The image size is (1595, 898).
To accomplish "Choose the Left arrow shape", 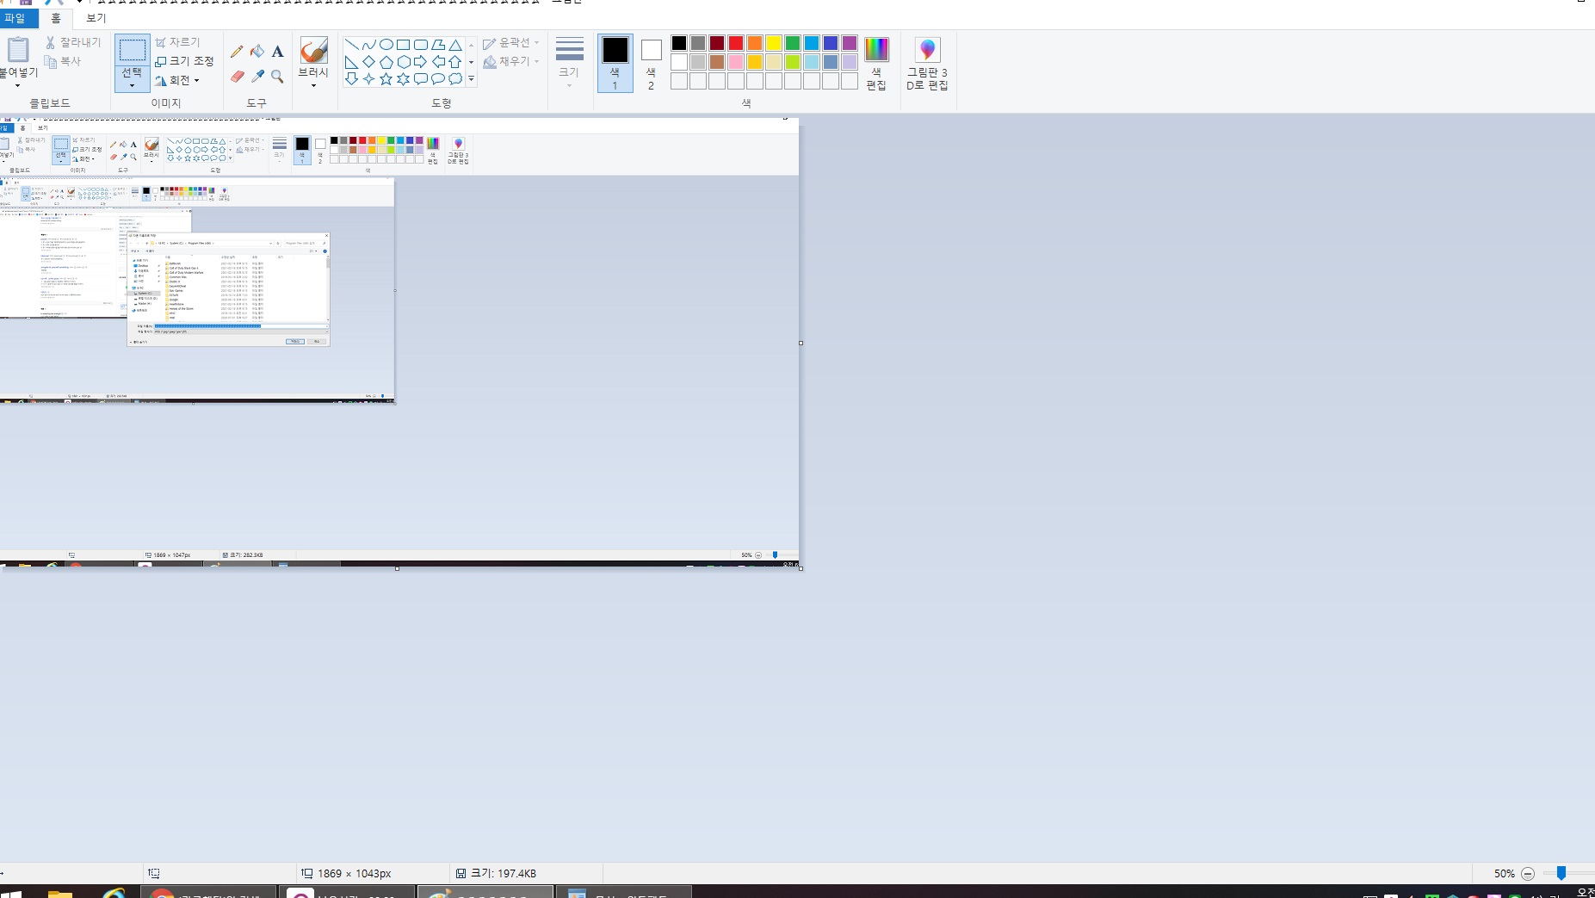I will coord(437,62).
